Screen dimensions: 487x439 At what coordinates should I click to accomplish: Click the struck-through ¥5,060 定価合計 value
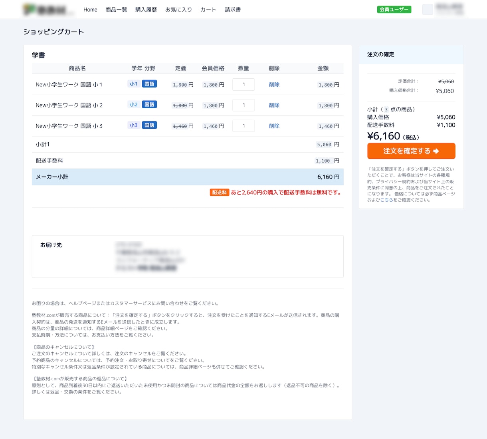point(446,81)
